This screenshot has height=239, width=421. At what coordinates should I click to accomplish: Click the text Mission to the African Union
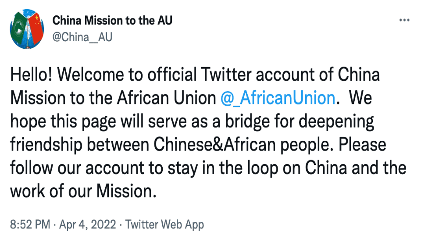click(113, 98)
